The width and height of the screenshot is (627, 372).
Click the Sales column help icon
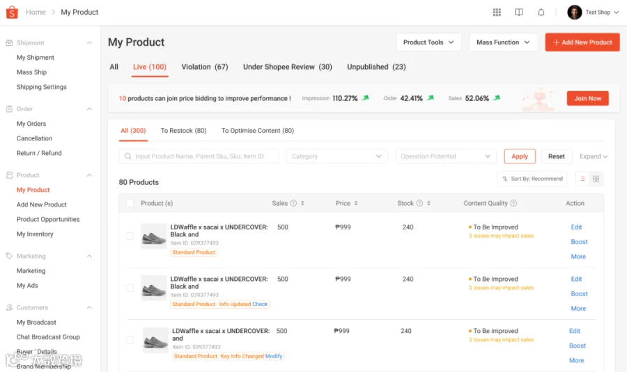[x=293, y=203]
